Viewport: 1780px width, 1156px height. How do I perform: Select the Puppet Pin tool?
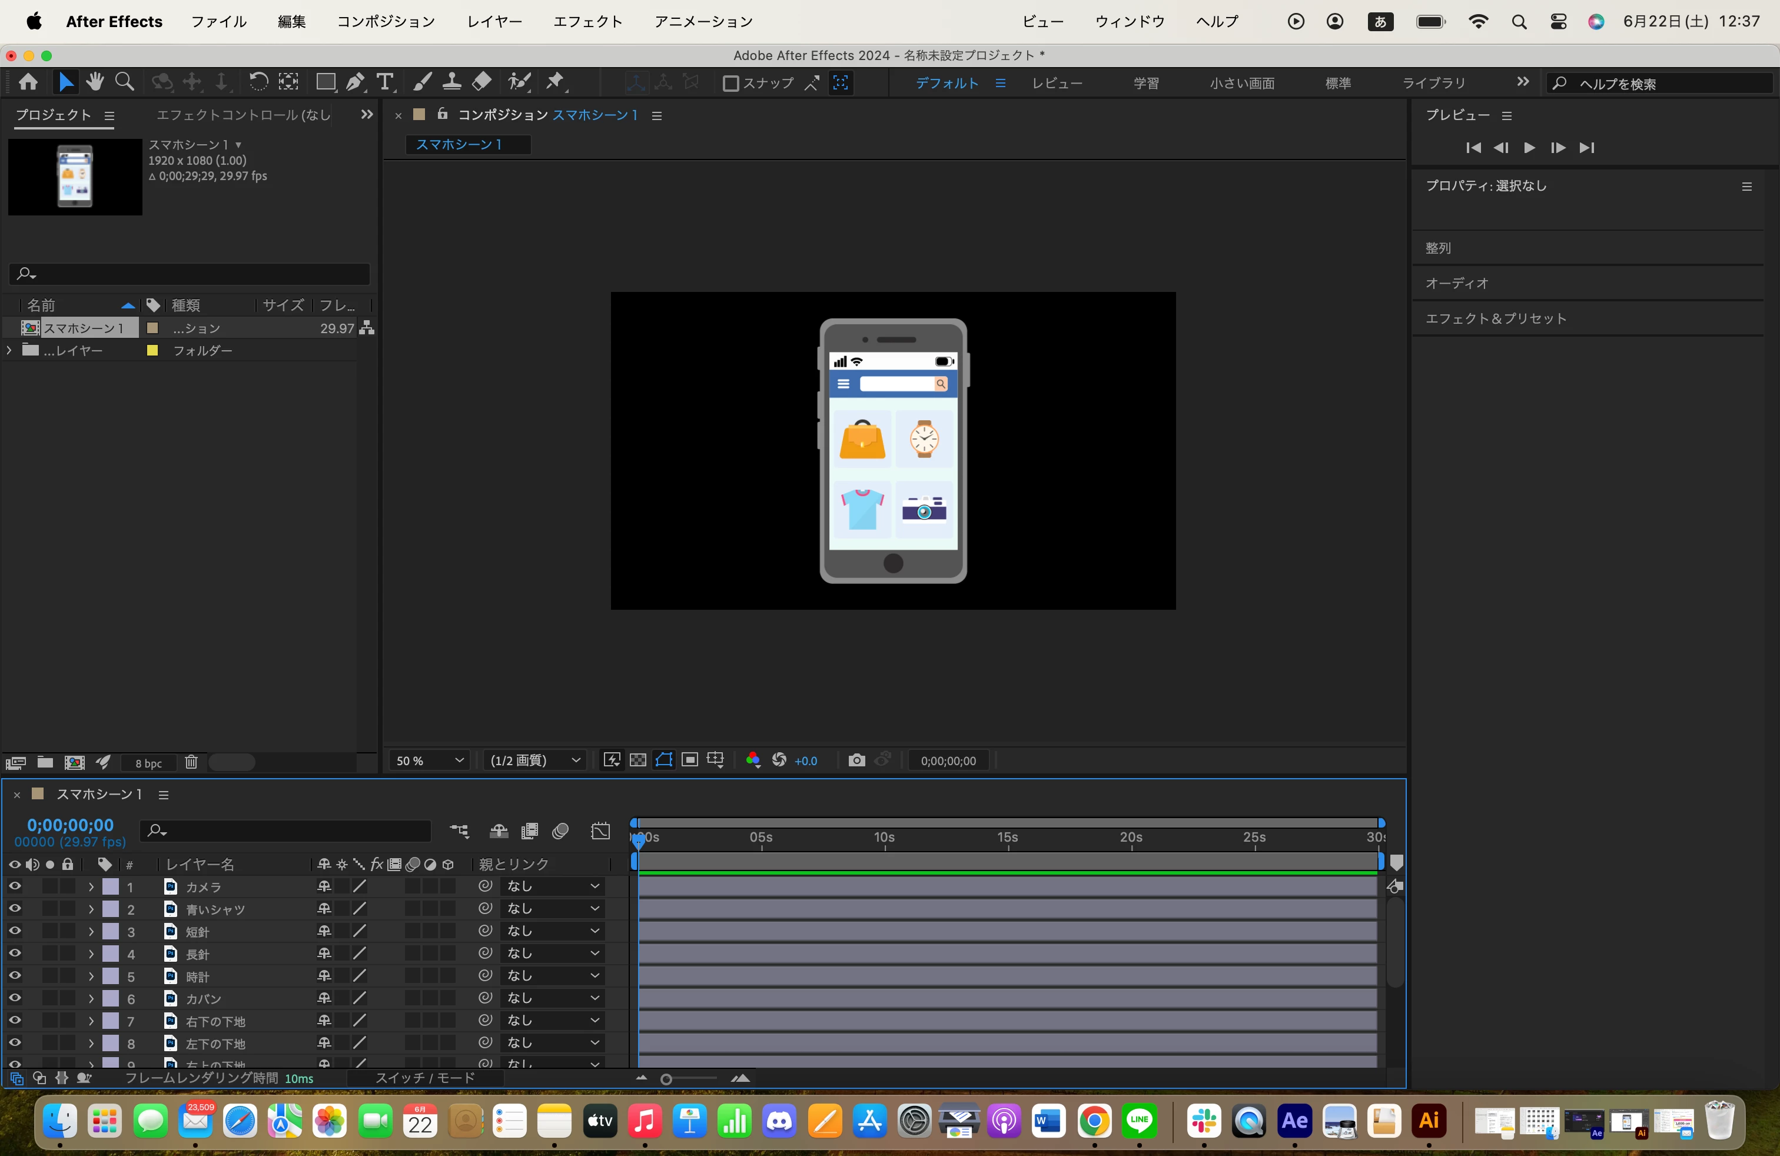point(555,82)
